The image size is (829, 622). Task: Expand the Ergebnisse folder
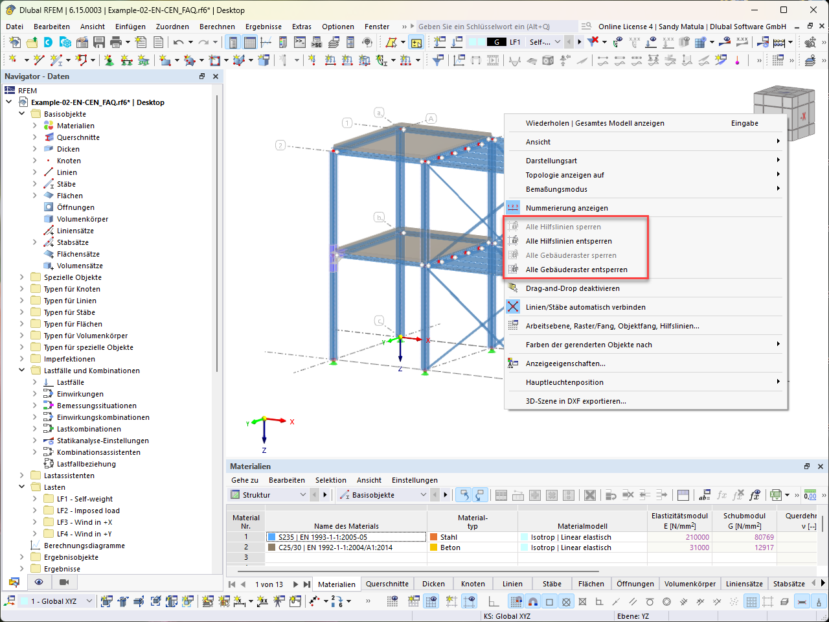tap(22, 569)
